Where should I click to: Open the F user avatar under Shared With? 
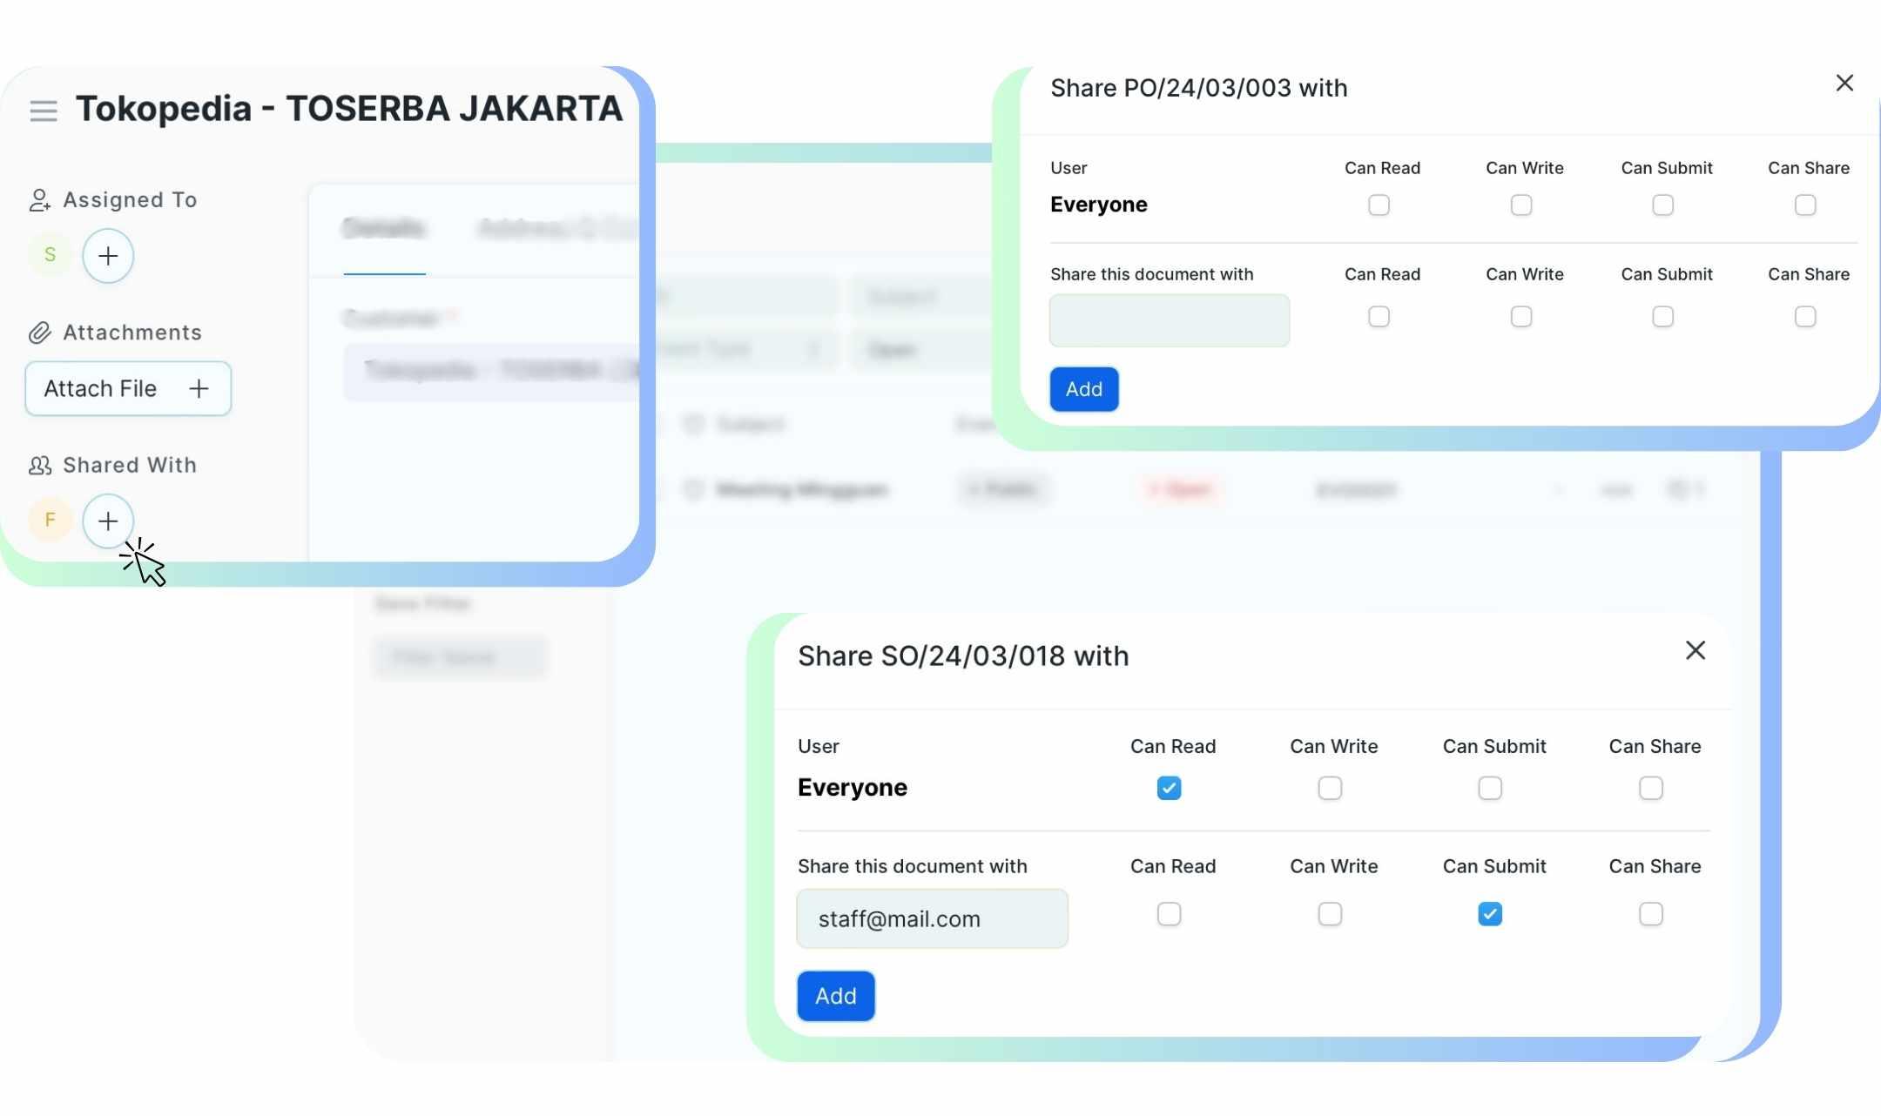tap(50, 519)
